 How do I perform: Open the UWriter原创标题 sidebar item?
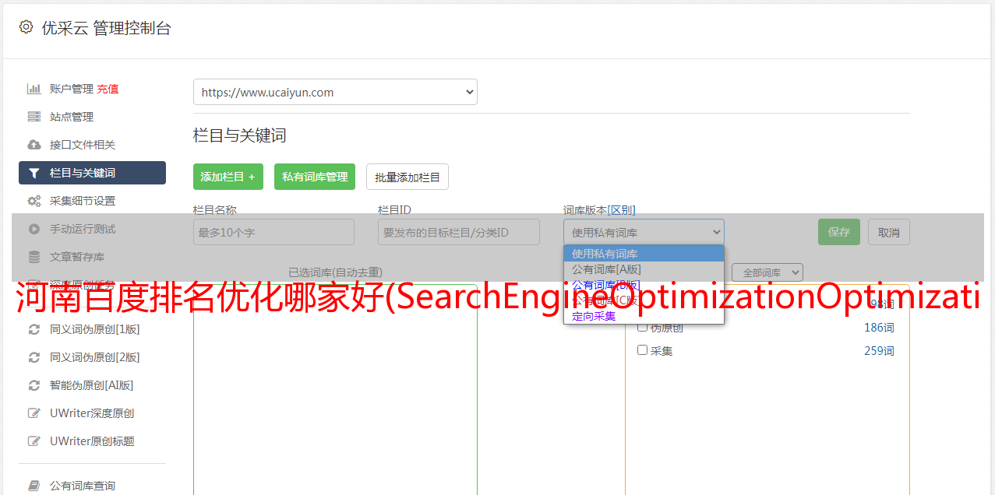point(92,441)
